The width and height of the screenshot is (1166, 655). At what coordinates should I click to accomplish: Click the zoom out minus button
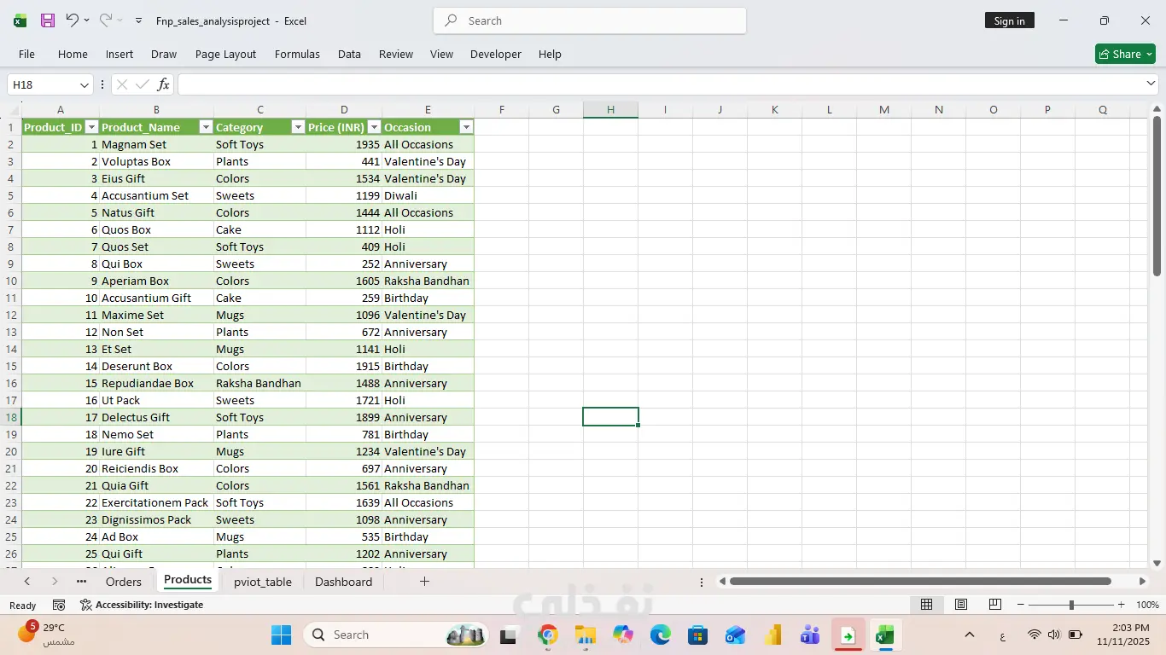(x=1021, y=605)
